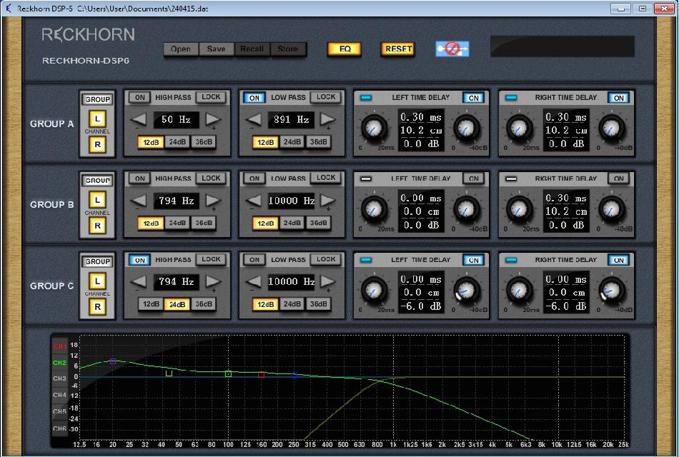Screen dimensions: 679x457
Task: Decrease Group C high pass frequency arrow
Action: [139, 281]
